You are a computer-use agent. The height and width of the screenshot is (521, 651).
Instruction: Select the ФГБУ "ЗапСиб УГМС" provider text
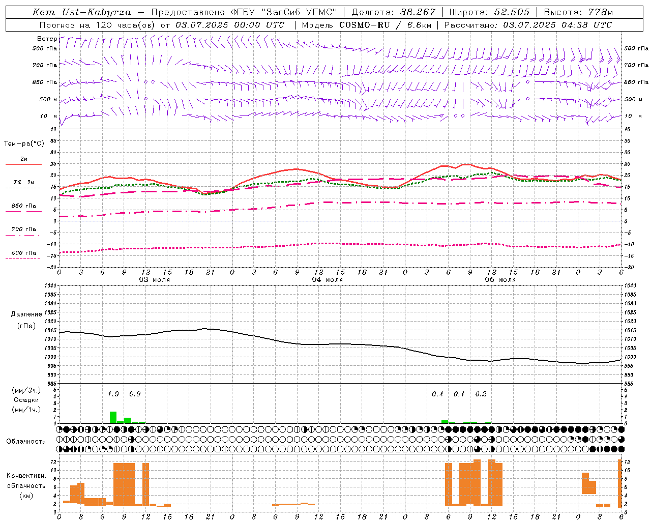pyautogui.click(x=284, y=12)
